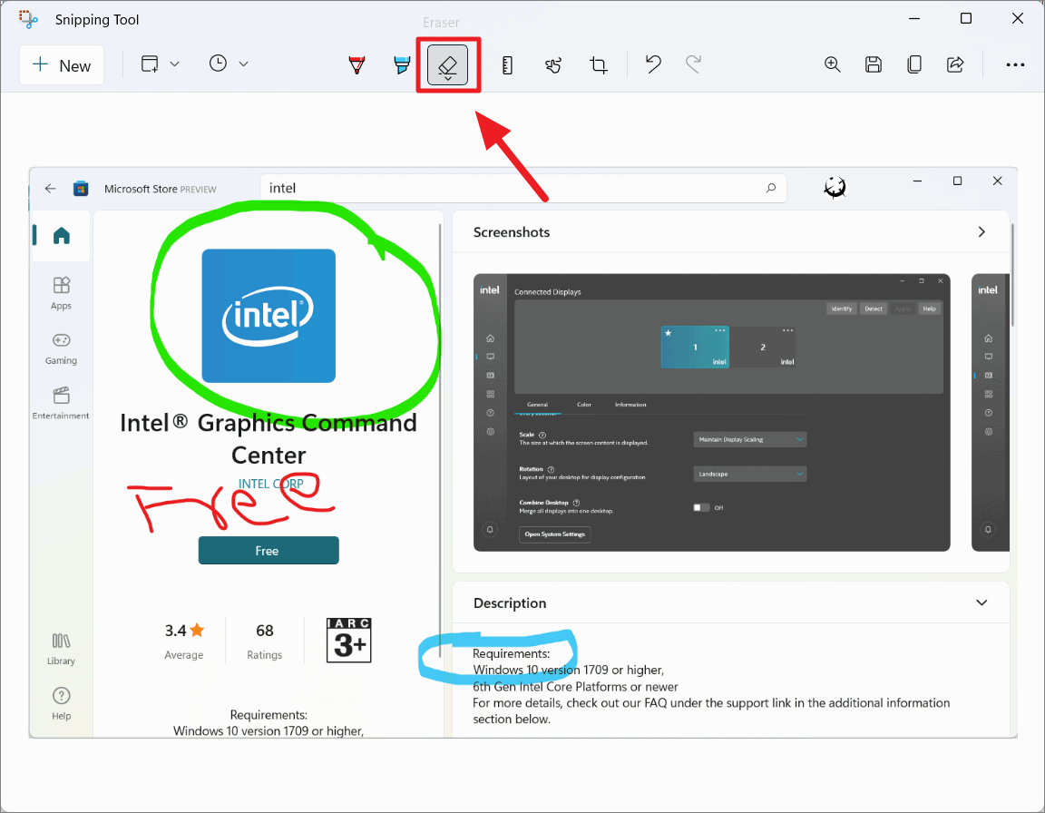Click the Intel Graphics Command Center title
This screenshot has height=813, width=1045.
pos(269,438)
